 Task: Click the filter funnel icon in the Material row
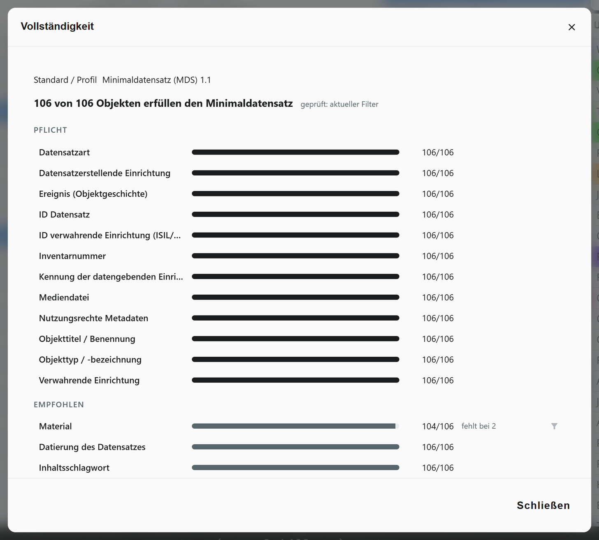click(554, 426)
